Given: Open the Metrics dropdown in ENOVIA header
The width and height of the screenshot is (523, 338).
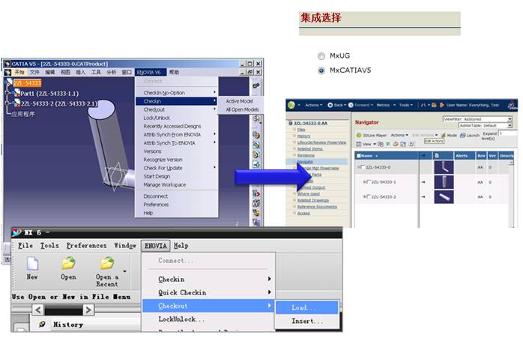Looking at the screenshot, I should pyautogui.click(x=386, y=105).
